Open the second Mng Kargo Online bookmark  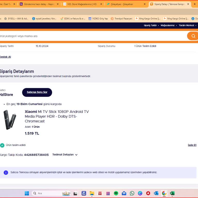[176, 19]
